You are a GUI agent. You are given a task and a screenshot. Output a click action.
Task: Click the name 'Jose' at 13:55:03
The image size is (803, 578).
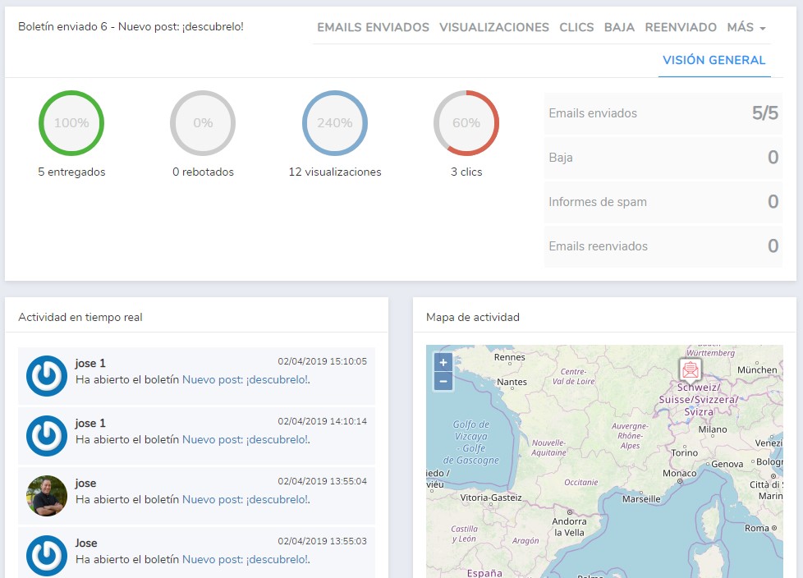[86, 544]
